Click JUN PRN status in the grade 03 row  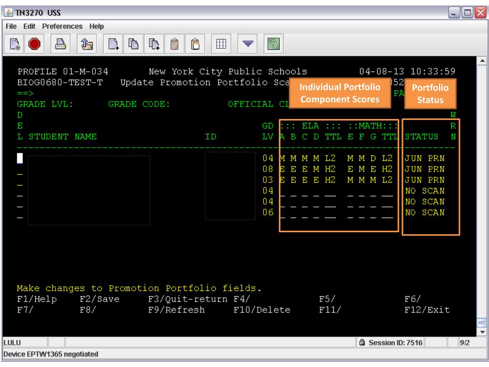click(425, 180)
